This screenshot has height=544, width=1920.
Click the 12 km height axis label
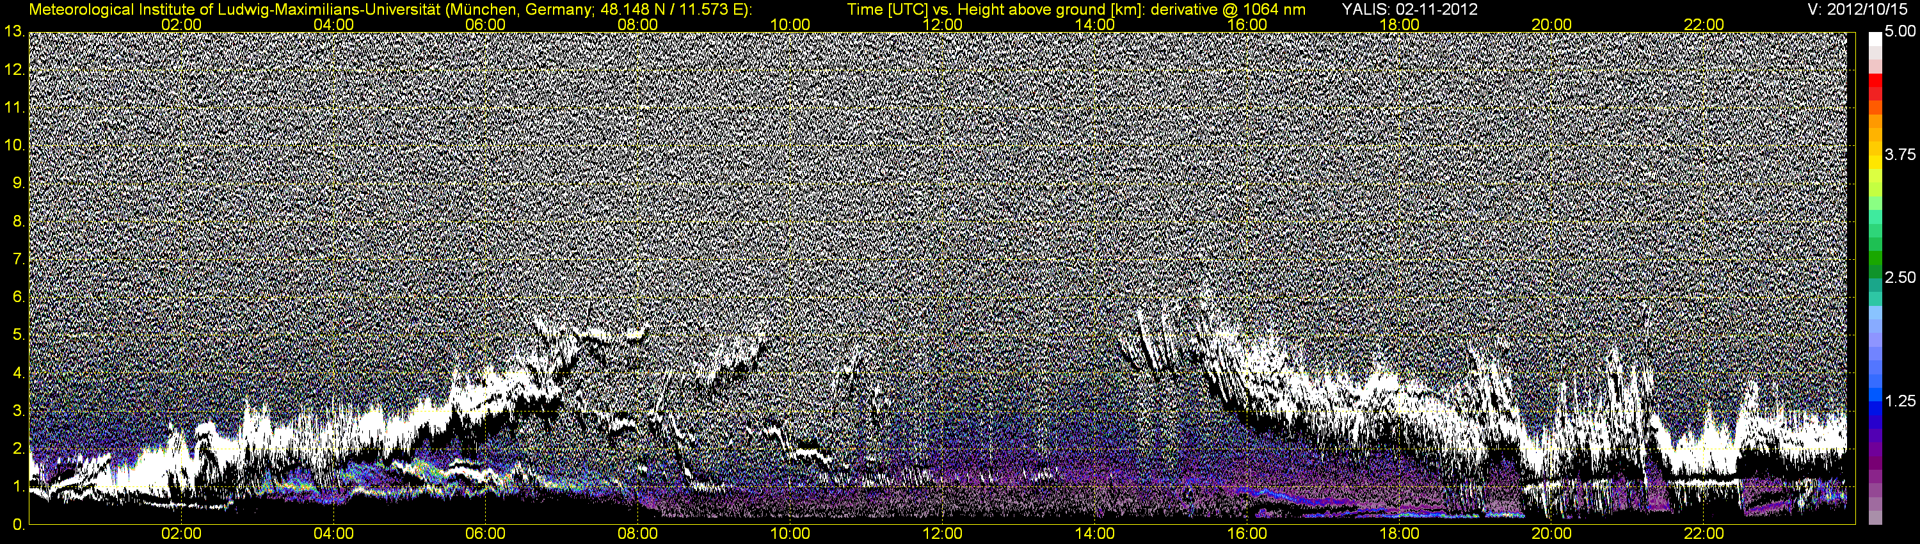pyautogui.click(x=13, y=70)
